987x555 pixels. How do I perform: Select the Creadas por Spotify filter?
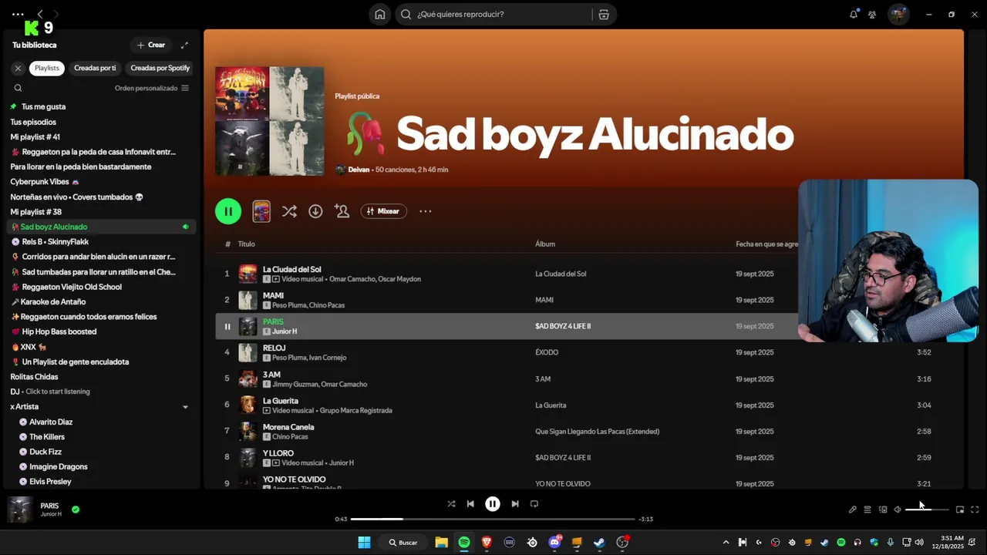(x=160, y=68)
